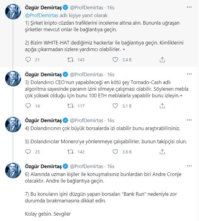Reply to the WHITE-HAT hackers tweet
Image resolution: width=199 pixels, height=221 pixels.
click(28, 60)
